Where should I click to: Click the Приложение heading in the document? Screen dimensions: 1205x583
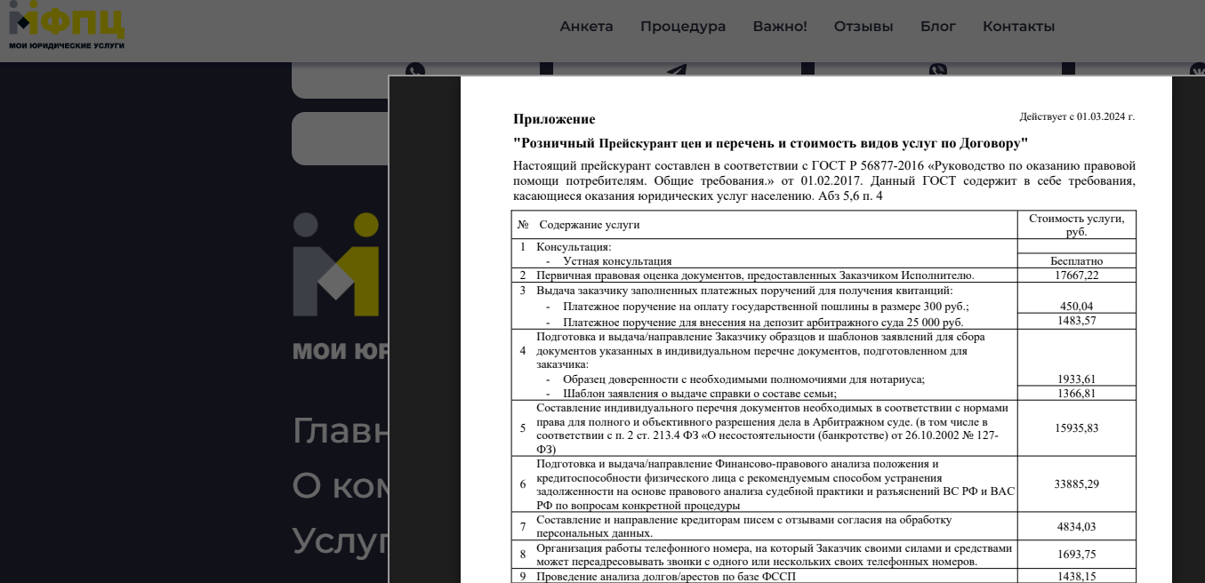point(554,119)
